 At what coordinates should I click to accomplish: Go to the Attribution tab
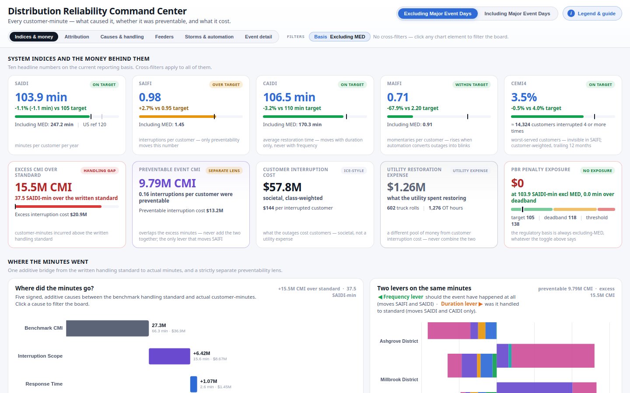coord(77,37)
